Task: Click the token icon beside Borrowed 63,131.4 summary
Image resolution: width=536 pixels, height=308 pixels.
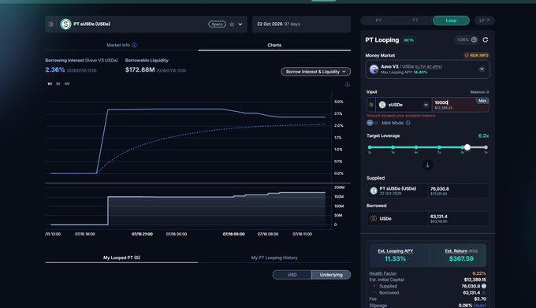Action: tap(484, 292)
